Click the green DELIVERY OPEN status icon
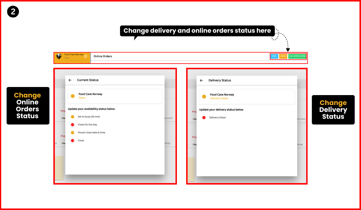 click(x=297, y=56)
